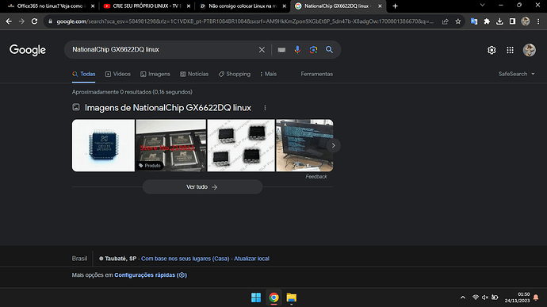This screenshot has height=307, width=547.
Task: Open the three-dot options beside Imagens heading
Action: 265,108
